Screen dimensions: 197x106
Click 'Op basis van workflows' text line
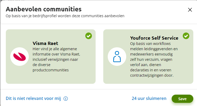point(151,44)
